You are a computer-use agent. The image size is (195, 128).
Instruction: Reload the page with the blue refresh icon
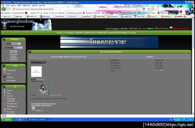(x=144, y=9)
